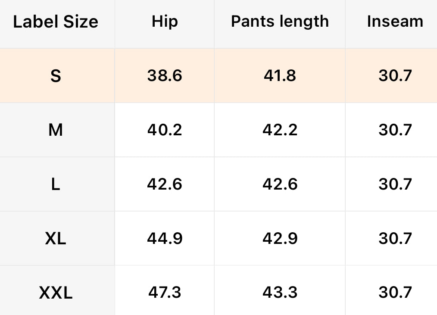Select the L size row label

(56, 184)
